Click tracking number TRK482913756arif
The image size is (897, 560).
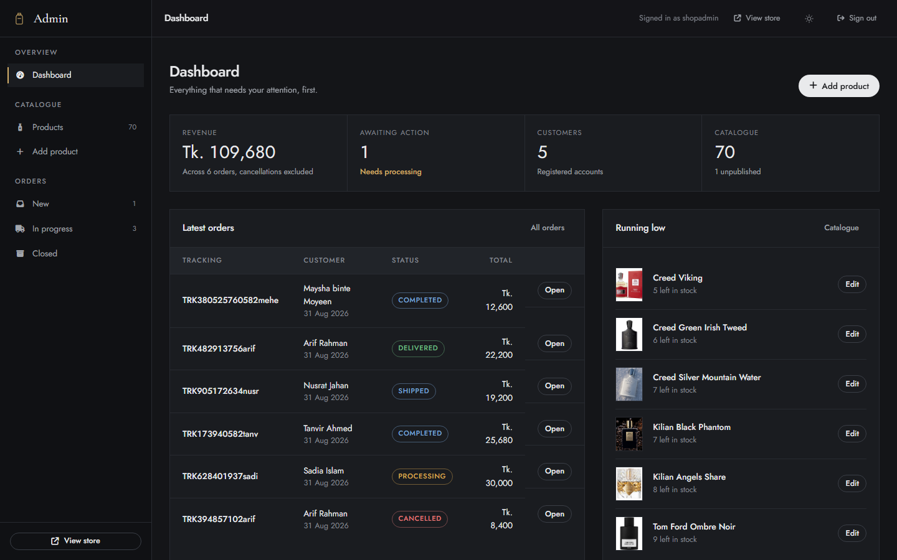coord(219,348)
